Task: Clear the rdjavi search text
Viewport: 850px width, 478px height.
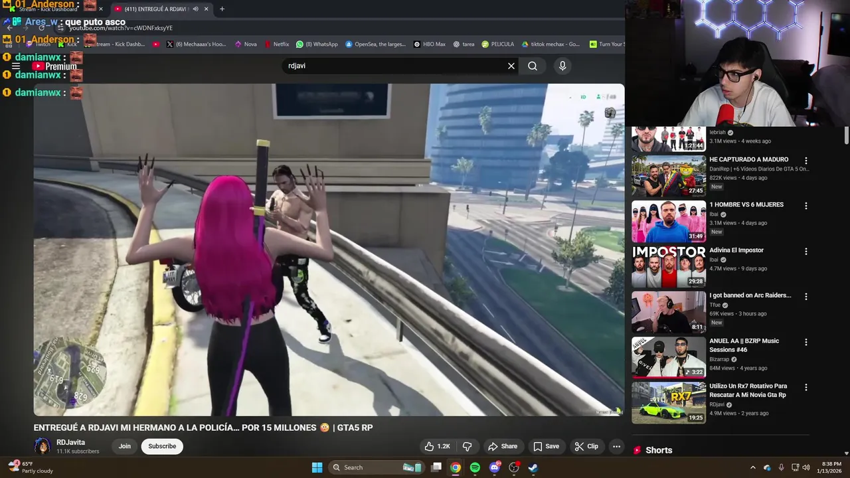Action: point(511,66)
